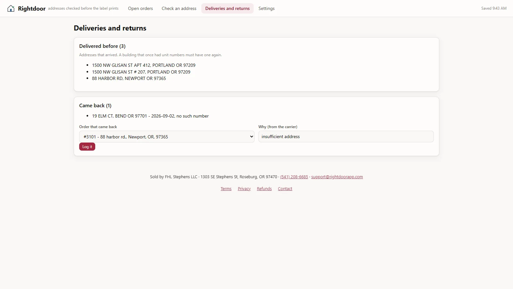Expand the Order that came back dropdown
This screenshot has width=513, height=289.
click(x=167, y=136)
